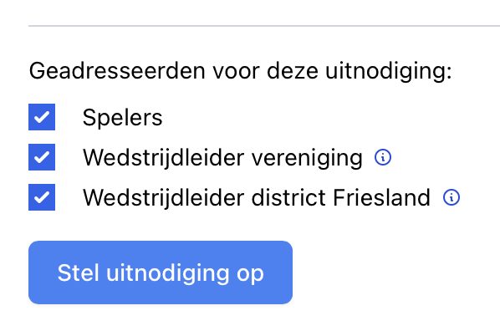Click the white checkmark beside Spelers
Screen dimensions: 500x336
coord(42,117)
